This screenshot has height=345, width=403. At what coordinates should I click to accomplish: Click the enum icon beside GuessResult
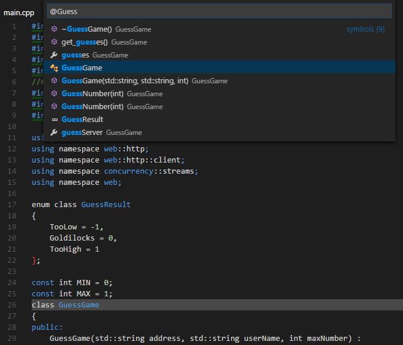click(x=55, y=119)
